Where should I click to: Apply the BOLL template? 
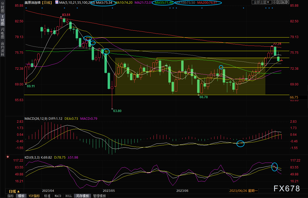point(68,196)
